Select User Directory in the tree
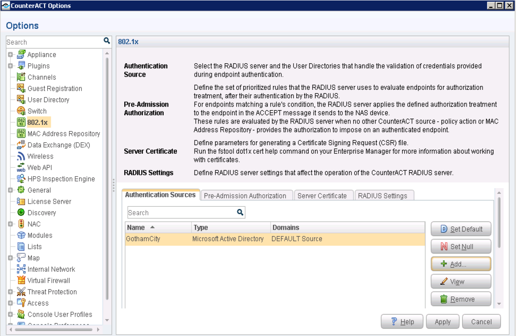The height and width of the screenshot is (336, 516). [x=48, y=100]
